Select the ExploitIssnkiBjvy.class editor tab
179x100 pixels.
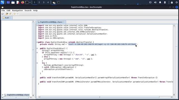click(x=51, y=22)
